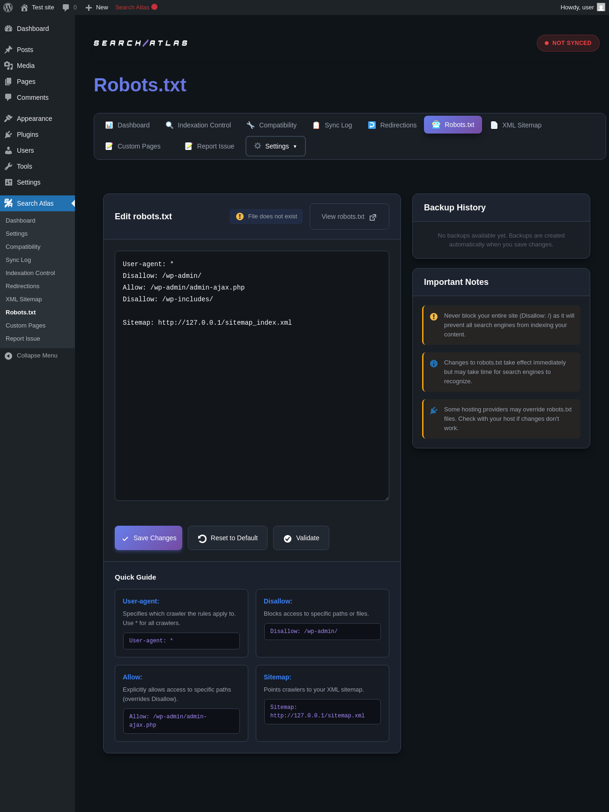
Task: Click the Save Changes checkmark icon
Action: pyautogui.click(x=125, y=539)
